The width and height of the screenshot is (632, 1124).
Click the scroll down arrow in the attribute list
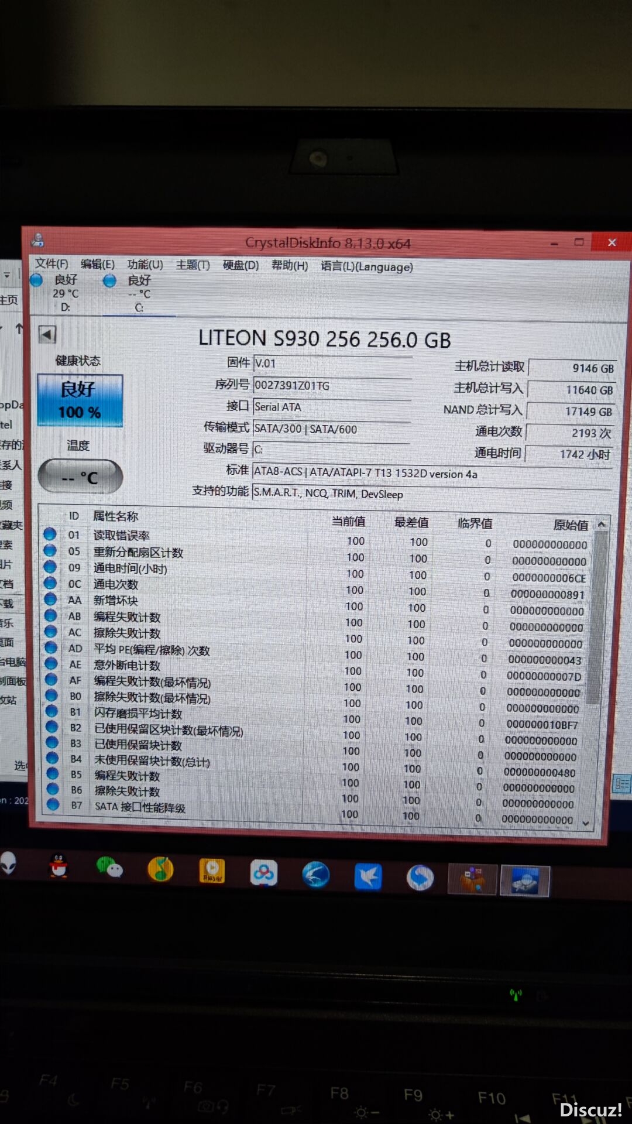(x=586, y=823)
